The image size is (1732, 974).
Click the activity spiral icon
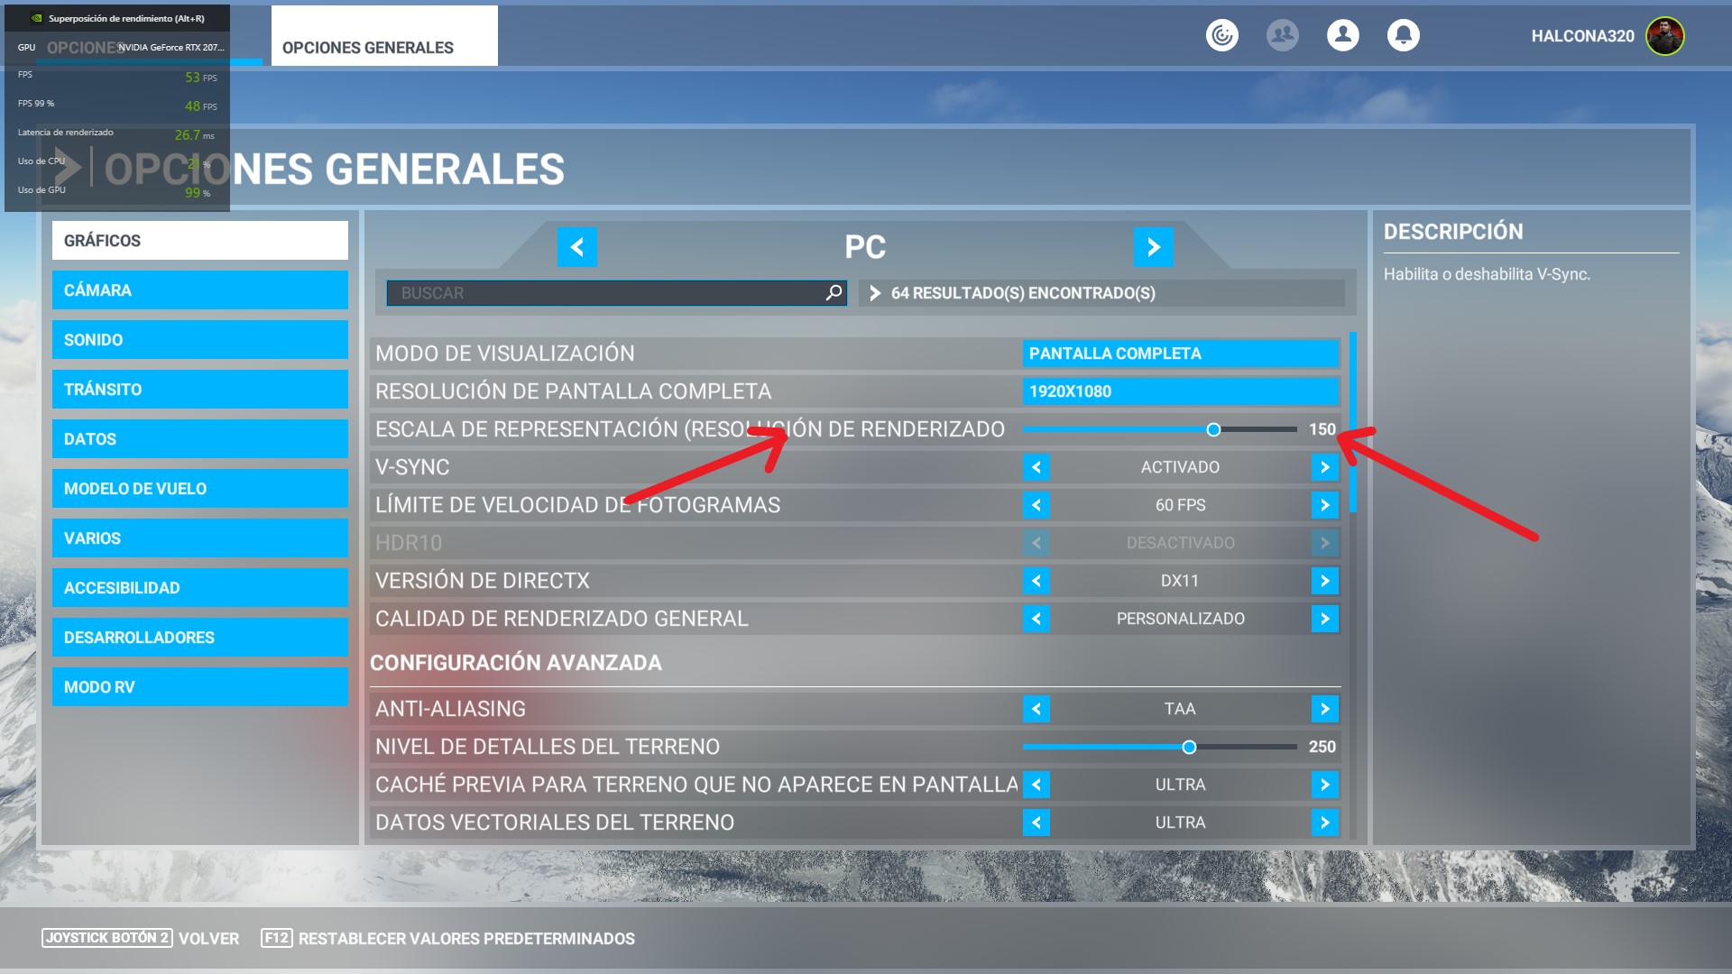click(x=1221, y=36)
